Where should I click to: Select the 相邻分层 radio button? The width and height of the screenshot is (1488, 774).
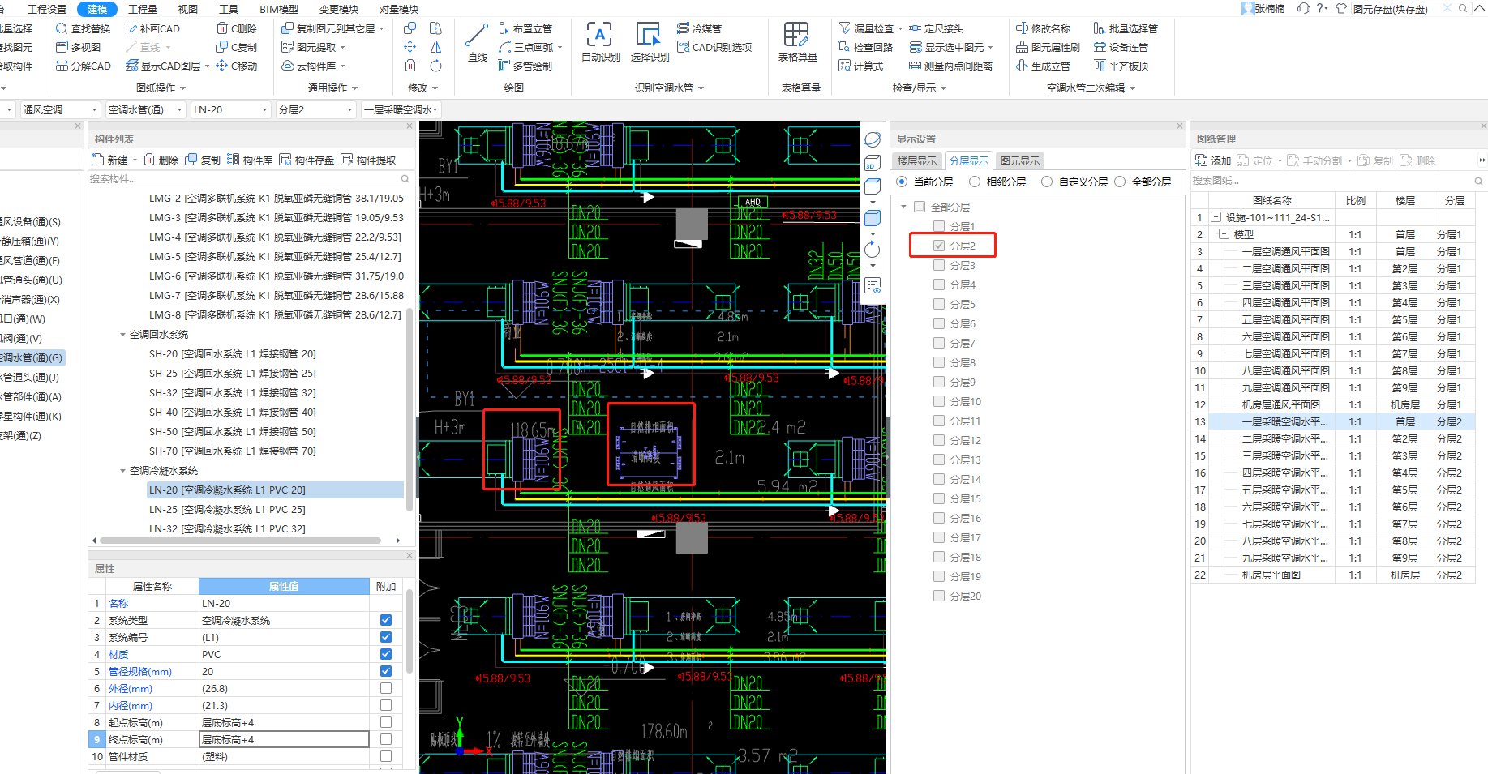click(x=975, y=182)
